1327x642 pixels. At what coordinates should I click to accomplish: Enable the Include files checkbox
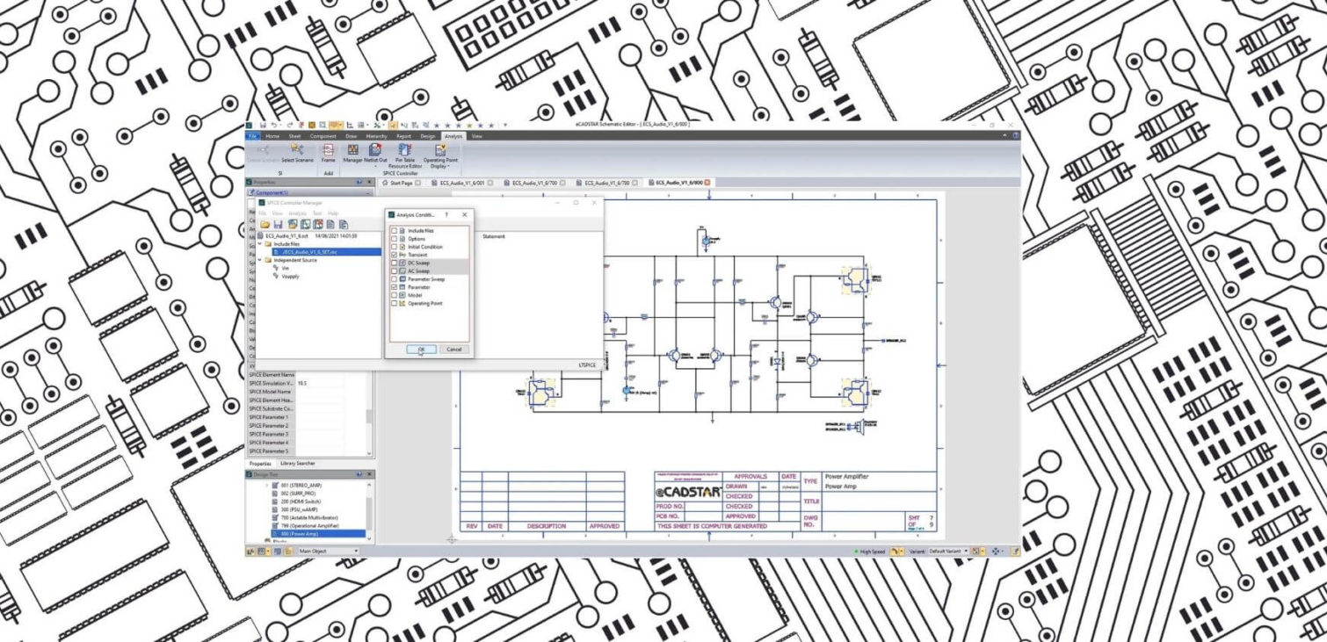tap(394, 230)
